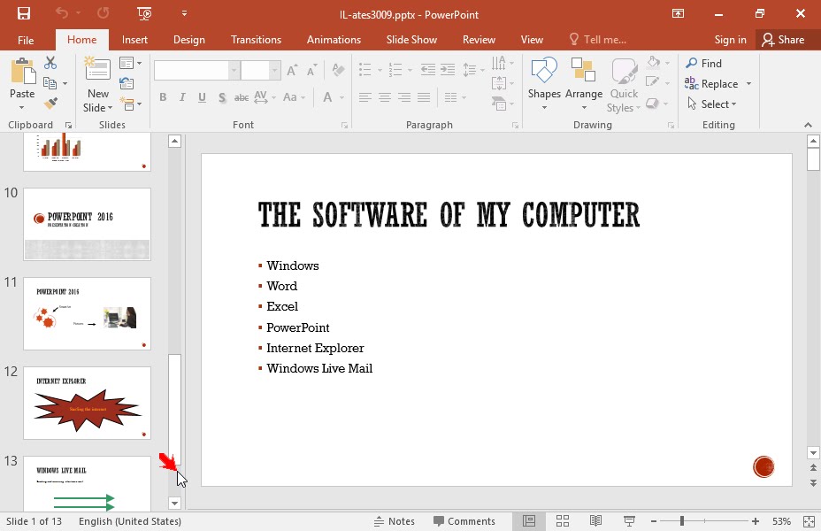
Task: Click Decrease Font Size icon
Action: pyautogui.click(x=312, y=70)
